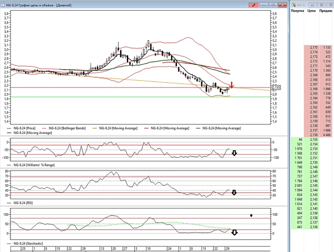Click the Цена column header in order book
The image size is (334, 252).
pos(312,10)
